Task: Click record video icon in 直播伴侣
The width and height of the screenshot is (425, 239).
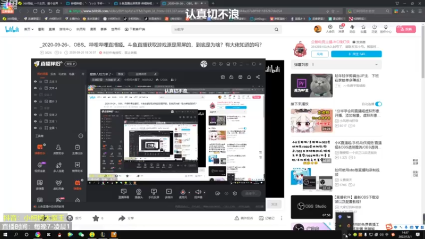Action: click(x=217, y=193)
